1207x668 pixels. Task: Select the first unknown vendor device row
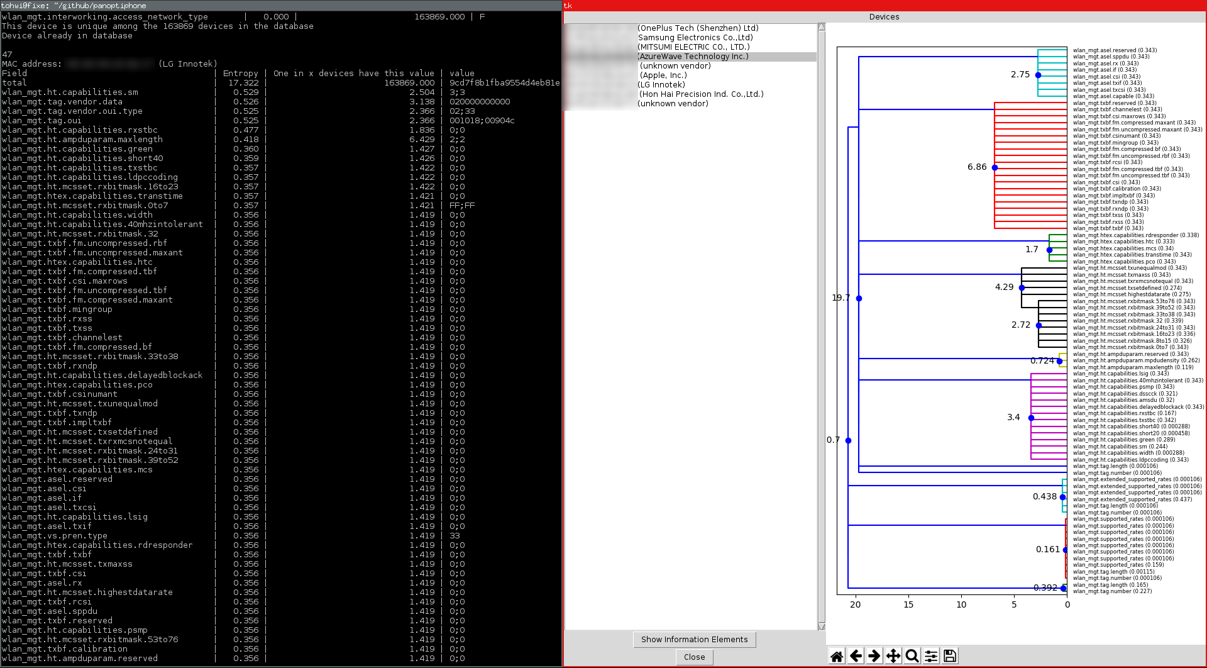(691, 66)
